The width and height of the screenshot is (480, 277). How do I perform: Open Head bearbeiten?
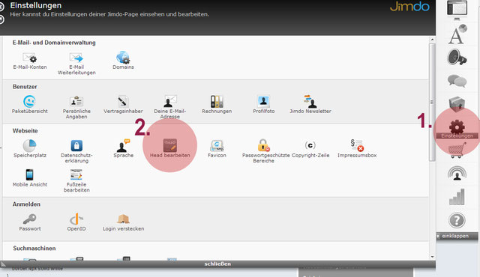point(170,149)
